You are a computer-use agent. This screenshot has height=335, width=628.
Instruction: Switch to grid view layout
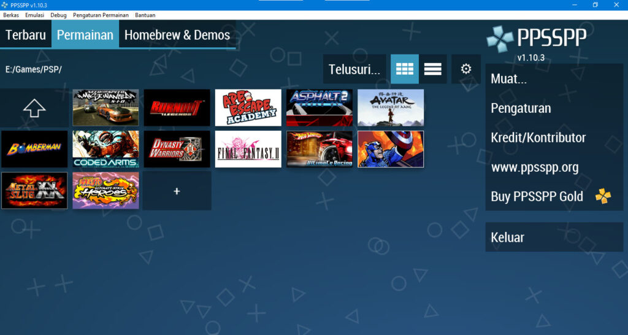pyautogui.click(x=405, y=69)
